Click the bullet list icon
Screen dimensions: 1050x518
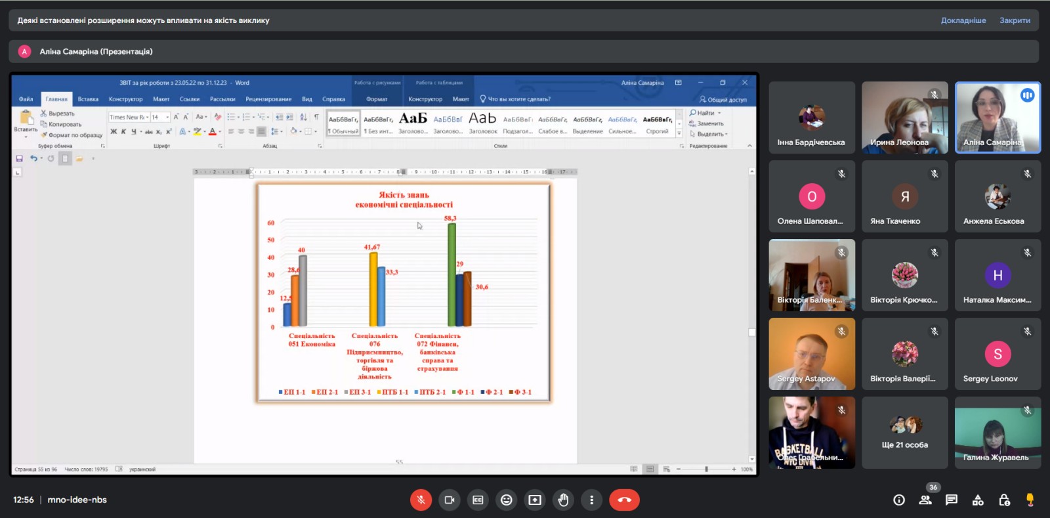point(231,117)
